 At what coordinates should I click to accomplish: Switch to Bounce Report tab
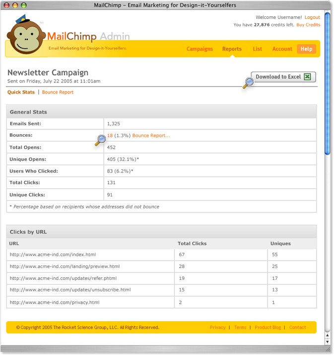pos(58,92)
